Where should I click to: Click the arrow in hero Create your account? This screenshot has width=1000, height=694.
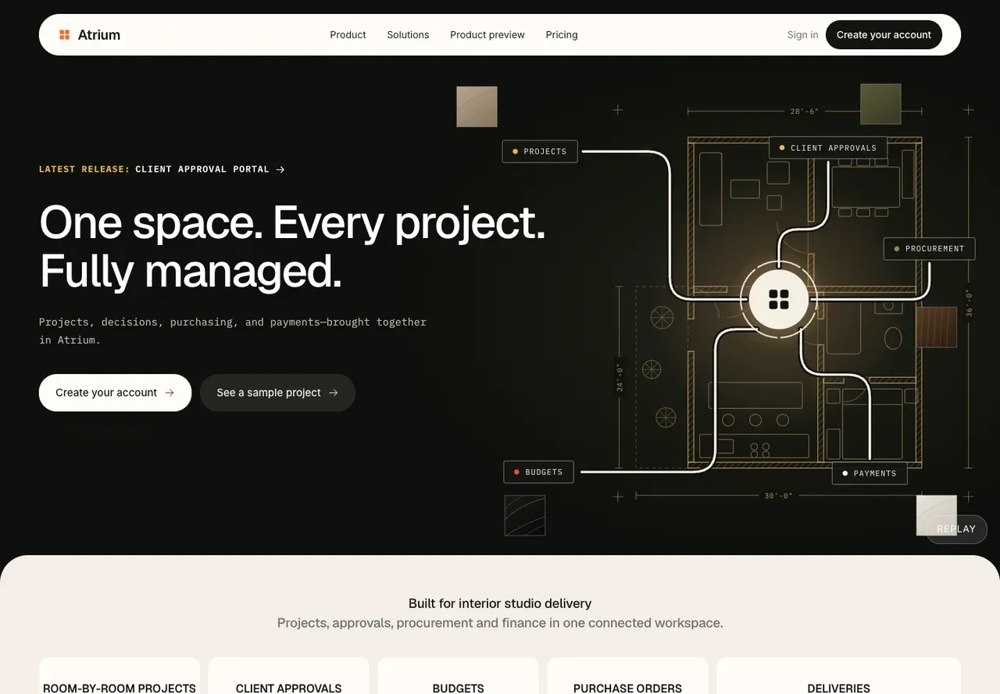tap(170, 393)
